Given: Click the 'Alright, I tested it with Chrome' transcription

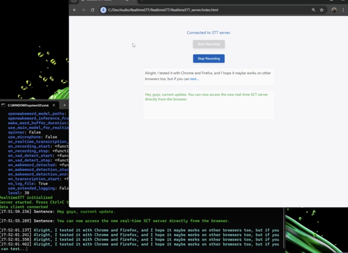Looking at the screenshot, I should click(x=208, y=76).
